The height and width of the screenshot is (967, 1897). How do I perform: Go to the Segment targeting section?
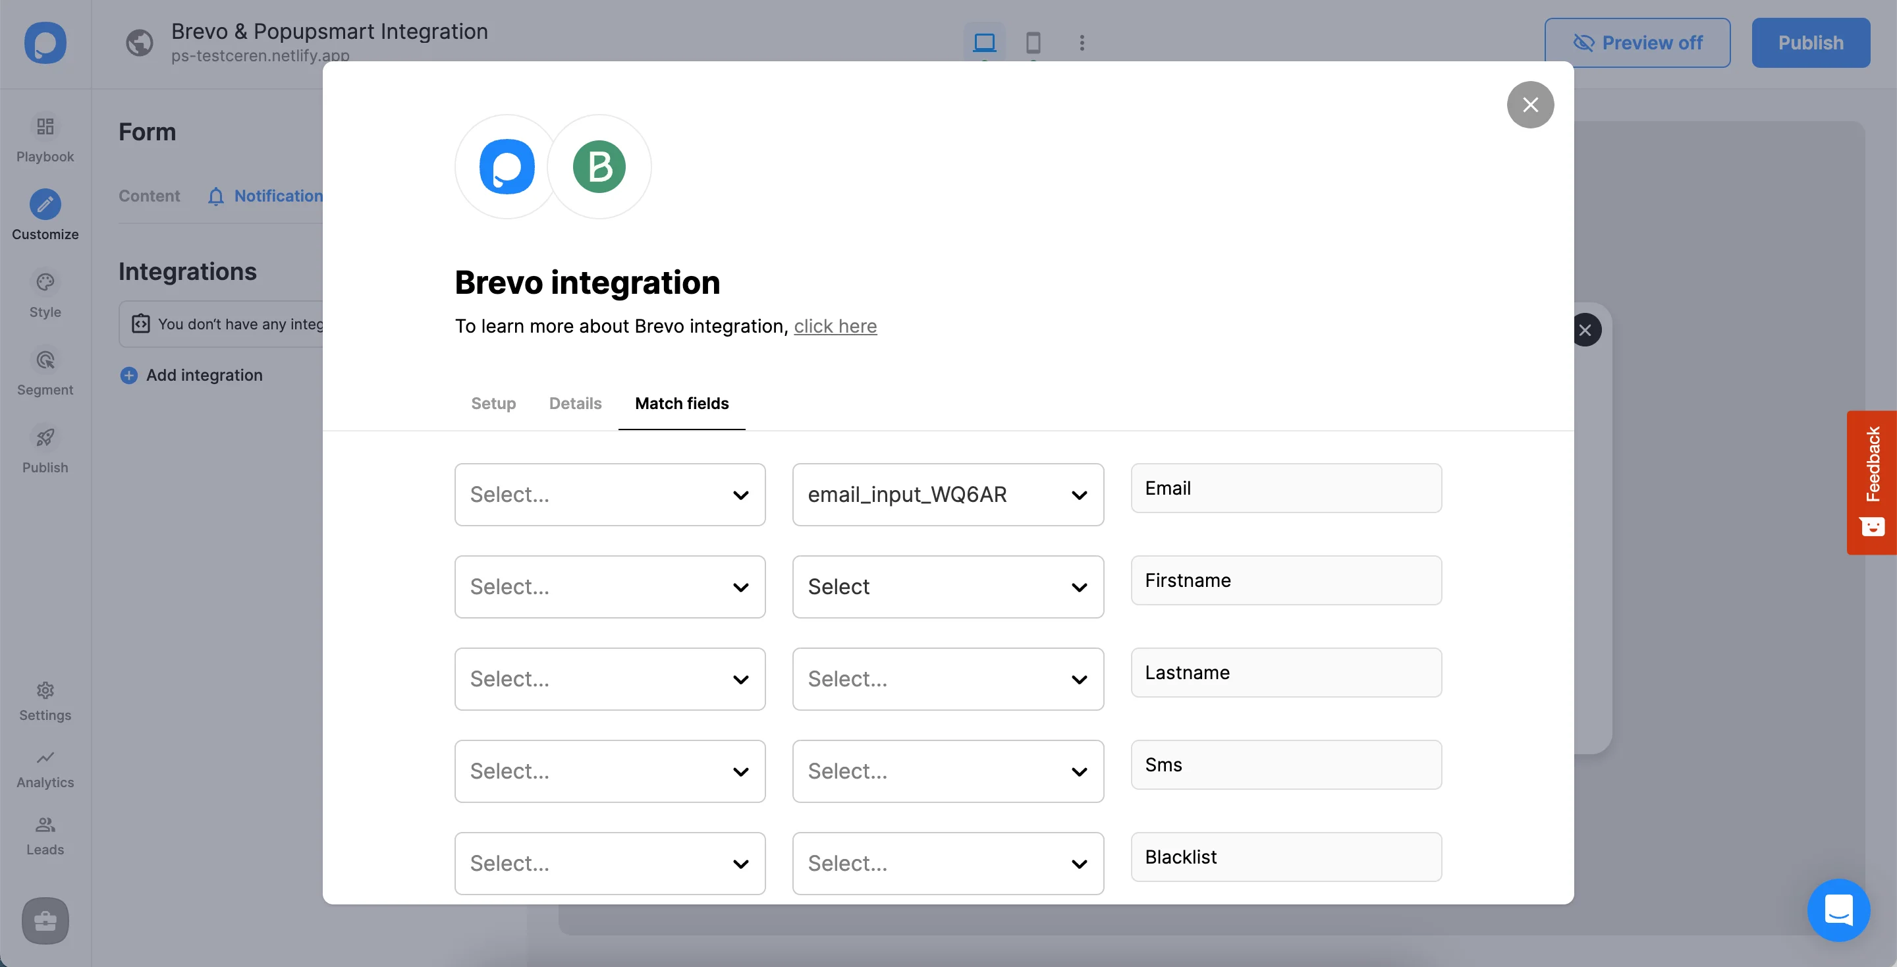tap(45, 373)
